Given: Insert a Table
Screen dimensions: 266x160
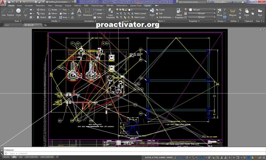Looking at the screenshot, I should [97, 17].
